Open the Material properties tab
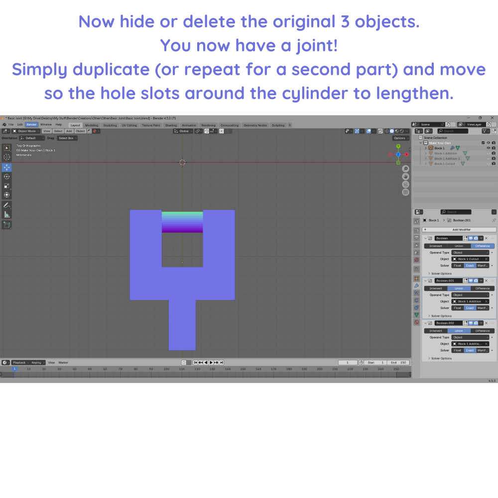 (416, 322)
